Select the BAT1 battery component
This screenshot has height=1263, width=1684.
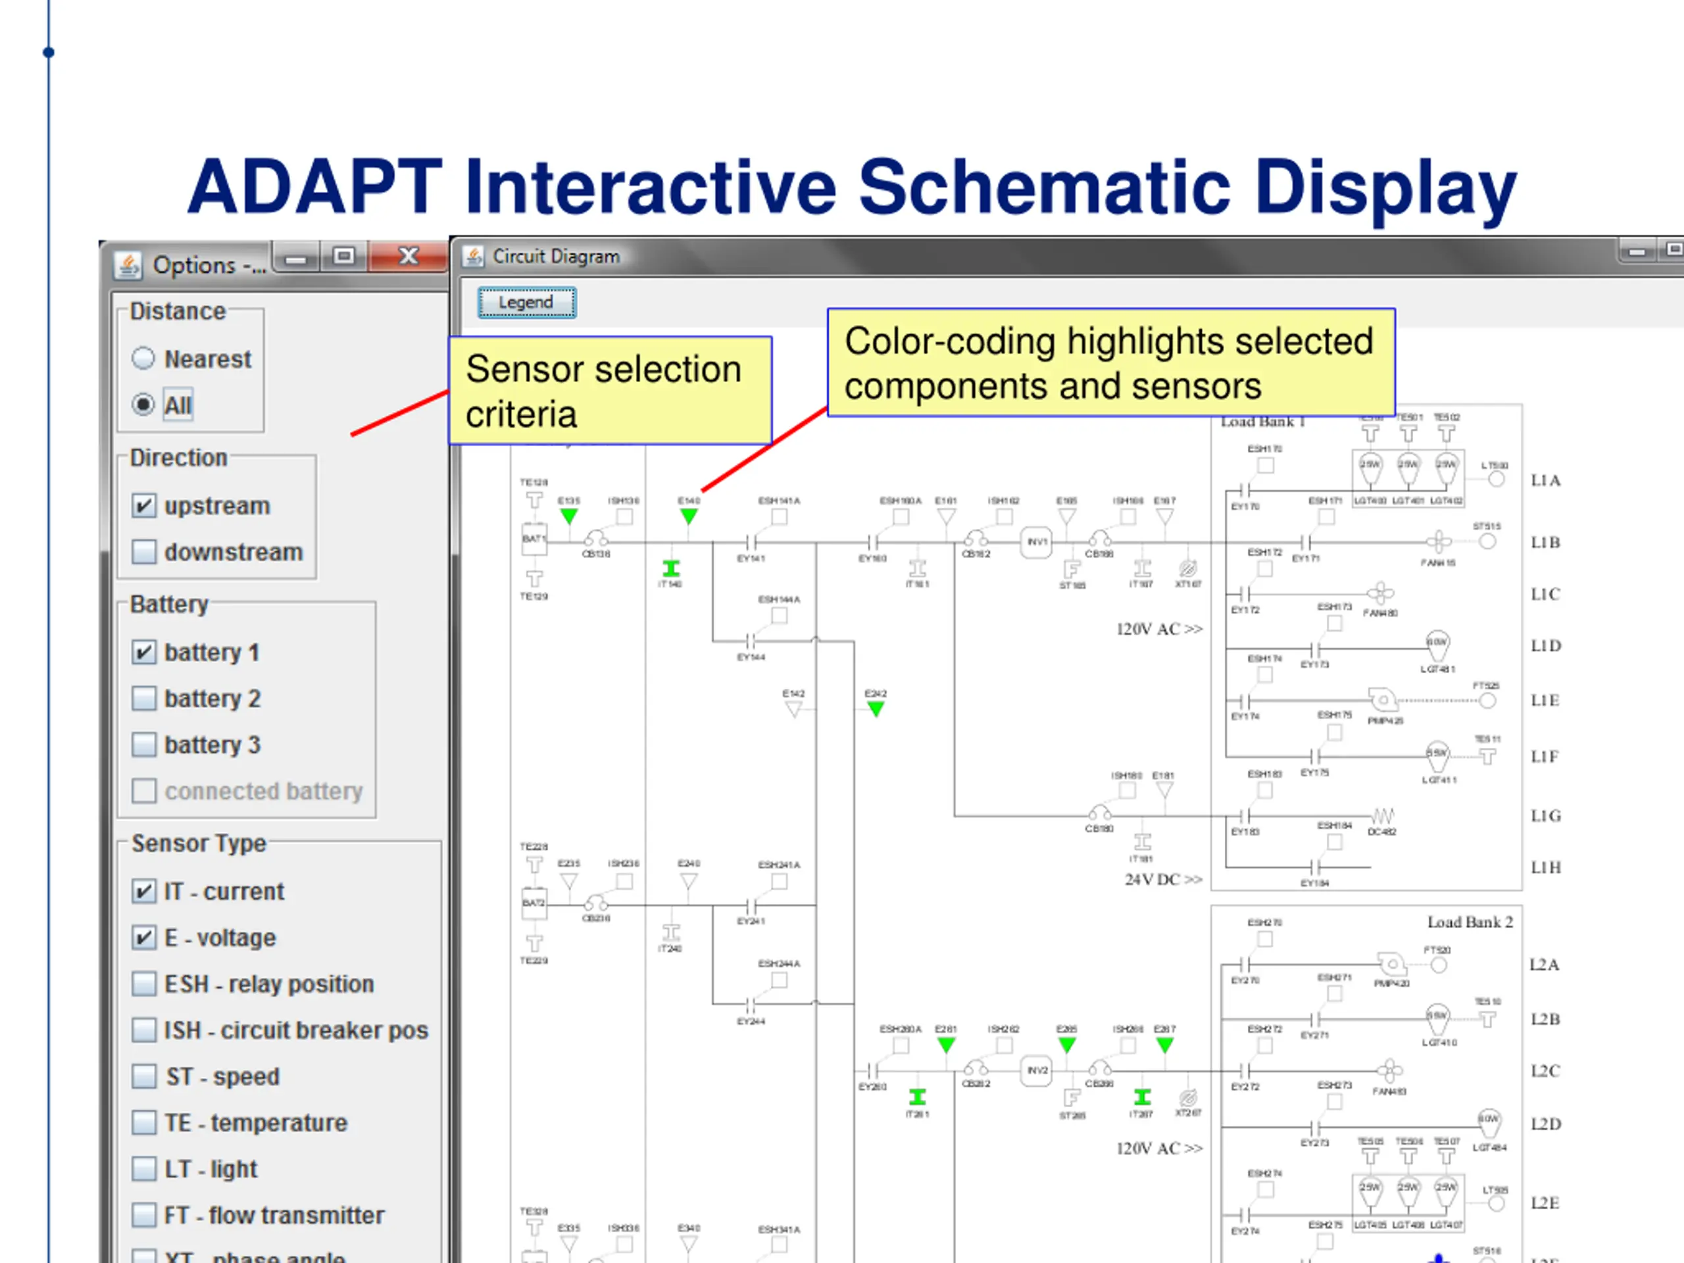533,539
